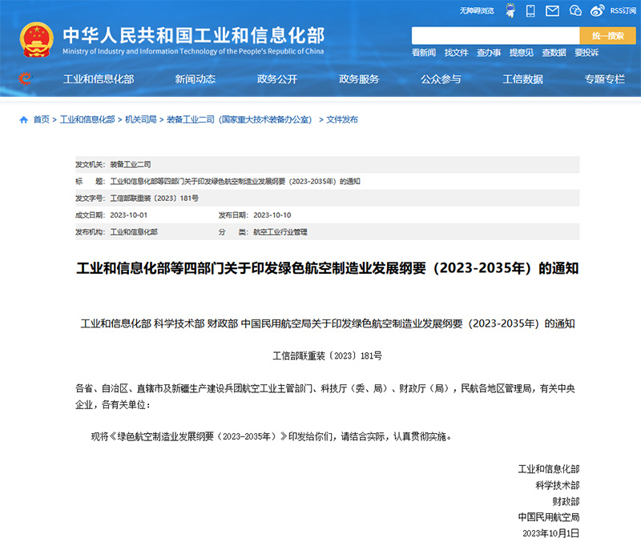
Task: Open 专题专栏 navigation menu
Action: click(605, 79)
